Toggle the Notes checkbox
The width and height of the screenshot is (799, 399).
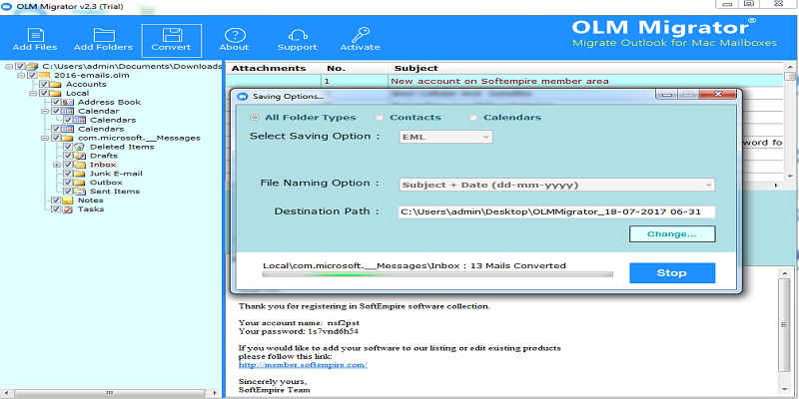[56, 200]
